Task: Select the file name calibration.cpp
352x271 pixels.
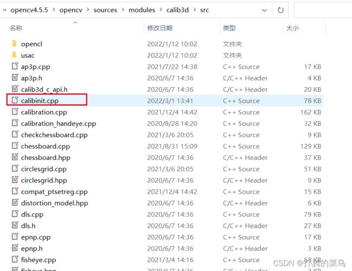Action: (x=44, y=113)
